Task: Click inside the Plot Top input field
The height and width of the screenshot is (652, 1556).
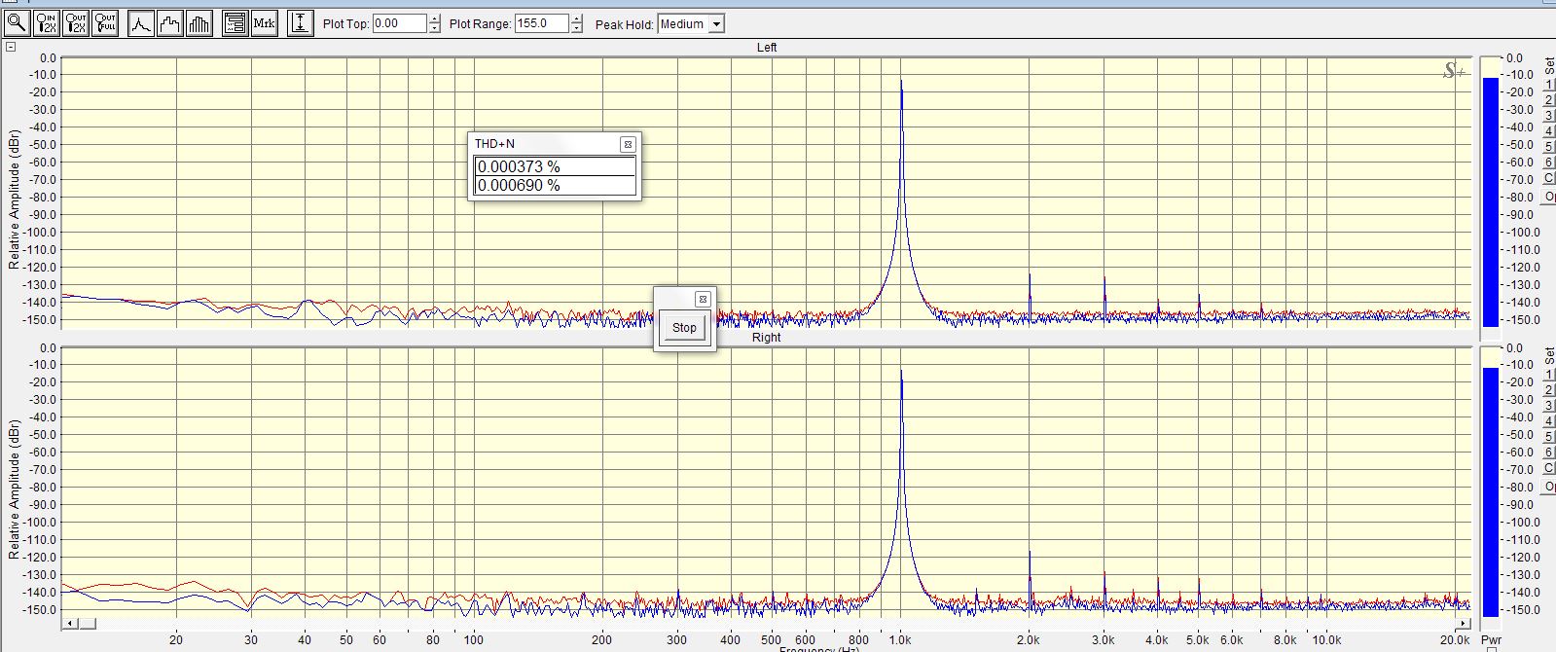Action: 399,23
